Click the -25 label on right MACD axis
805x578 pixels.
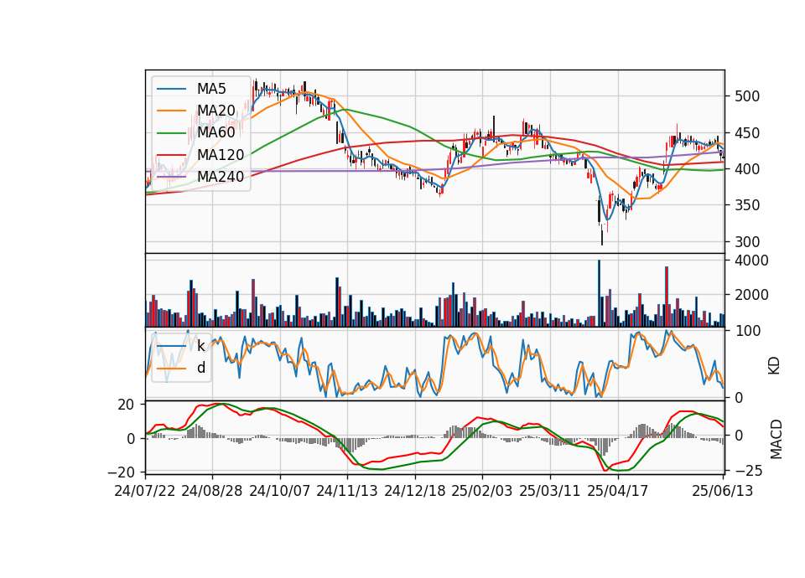coord(748,471)
